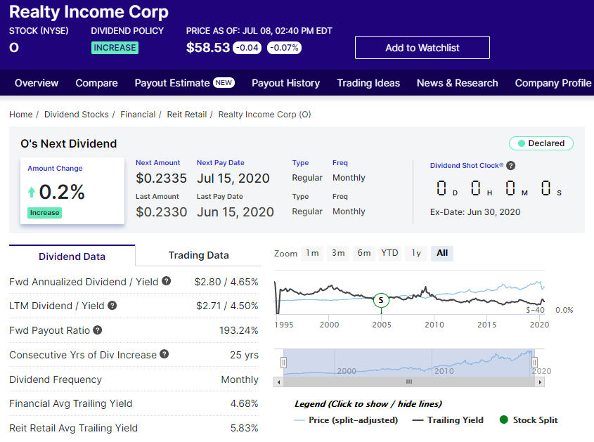Open the Company Profile tab

[x=553, y=83]
